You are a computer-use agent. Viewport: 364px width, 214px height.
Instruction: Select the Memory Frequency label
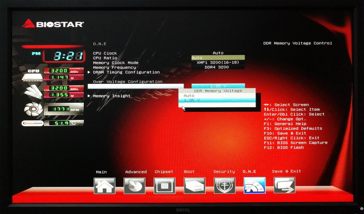click(x=114, y=67)
